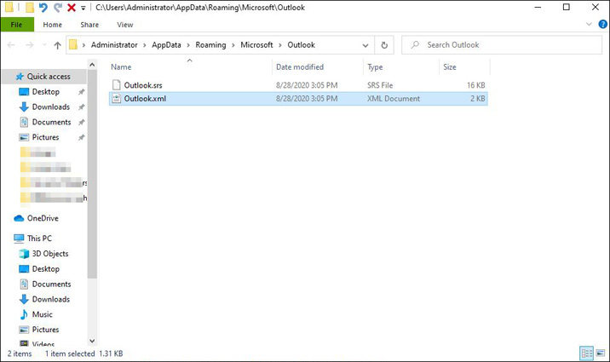Open pinned Pictures under Quick access
The width and height of the screenshot is (610, 362).
(45, 137)
